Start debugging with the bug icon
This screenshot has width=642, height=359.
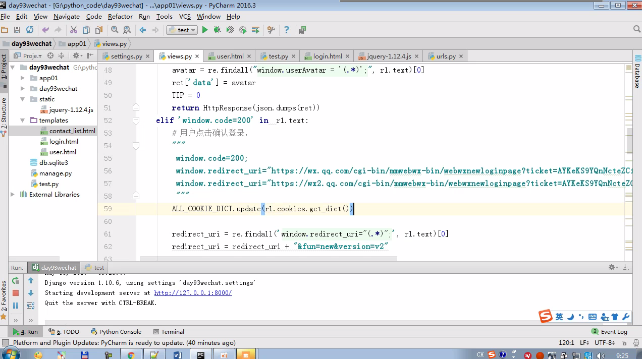point(217,30)
